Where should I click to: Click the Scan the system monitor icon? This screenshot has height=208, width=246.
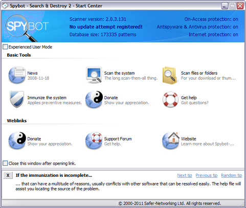click(94, 75)
